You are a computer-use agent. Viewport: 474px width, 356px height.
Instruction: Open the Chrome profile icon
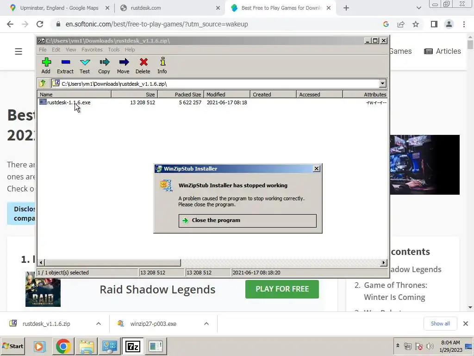point(449,24)
